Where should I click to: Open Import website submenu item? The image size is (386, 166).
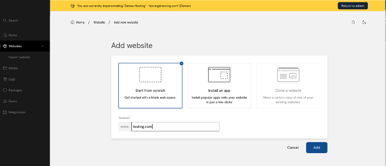[x=19, y=57]
